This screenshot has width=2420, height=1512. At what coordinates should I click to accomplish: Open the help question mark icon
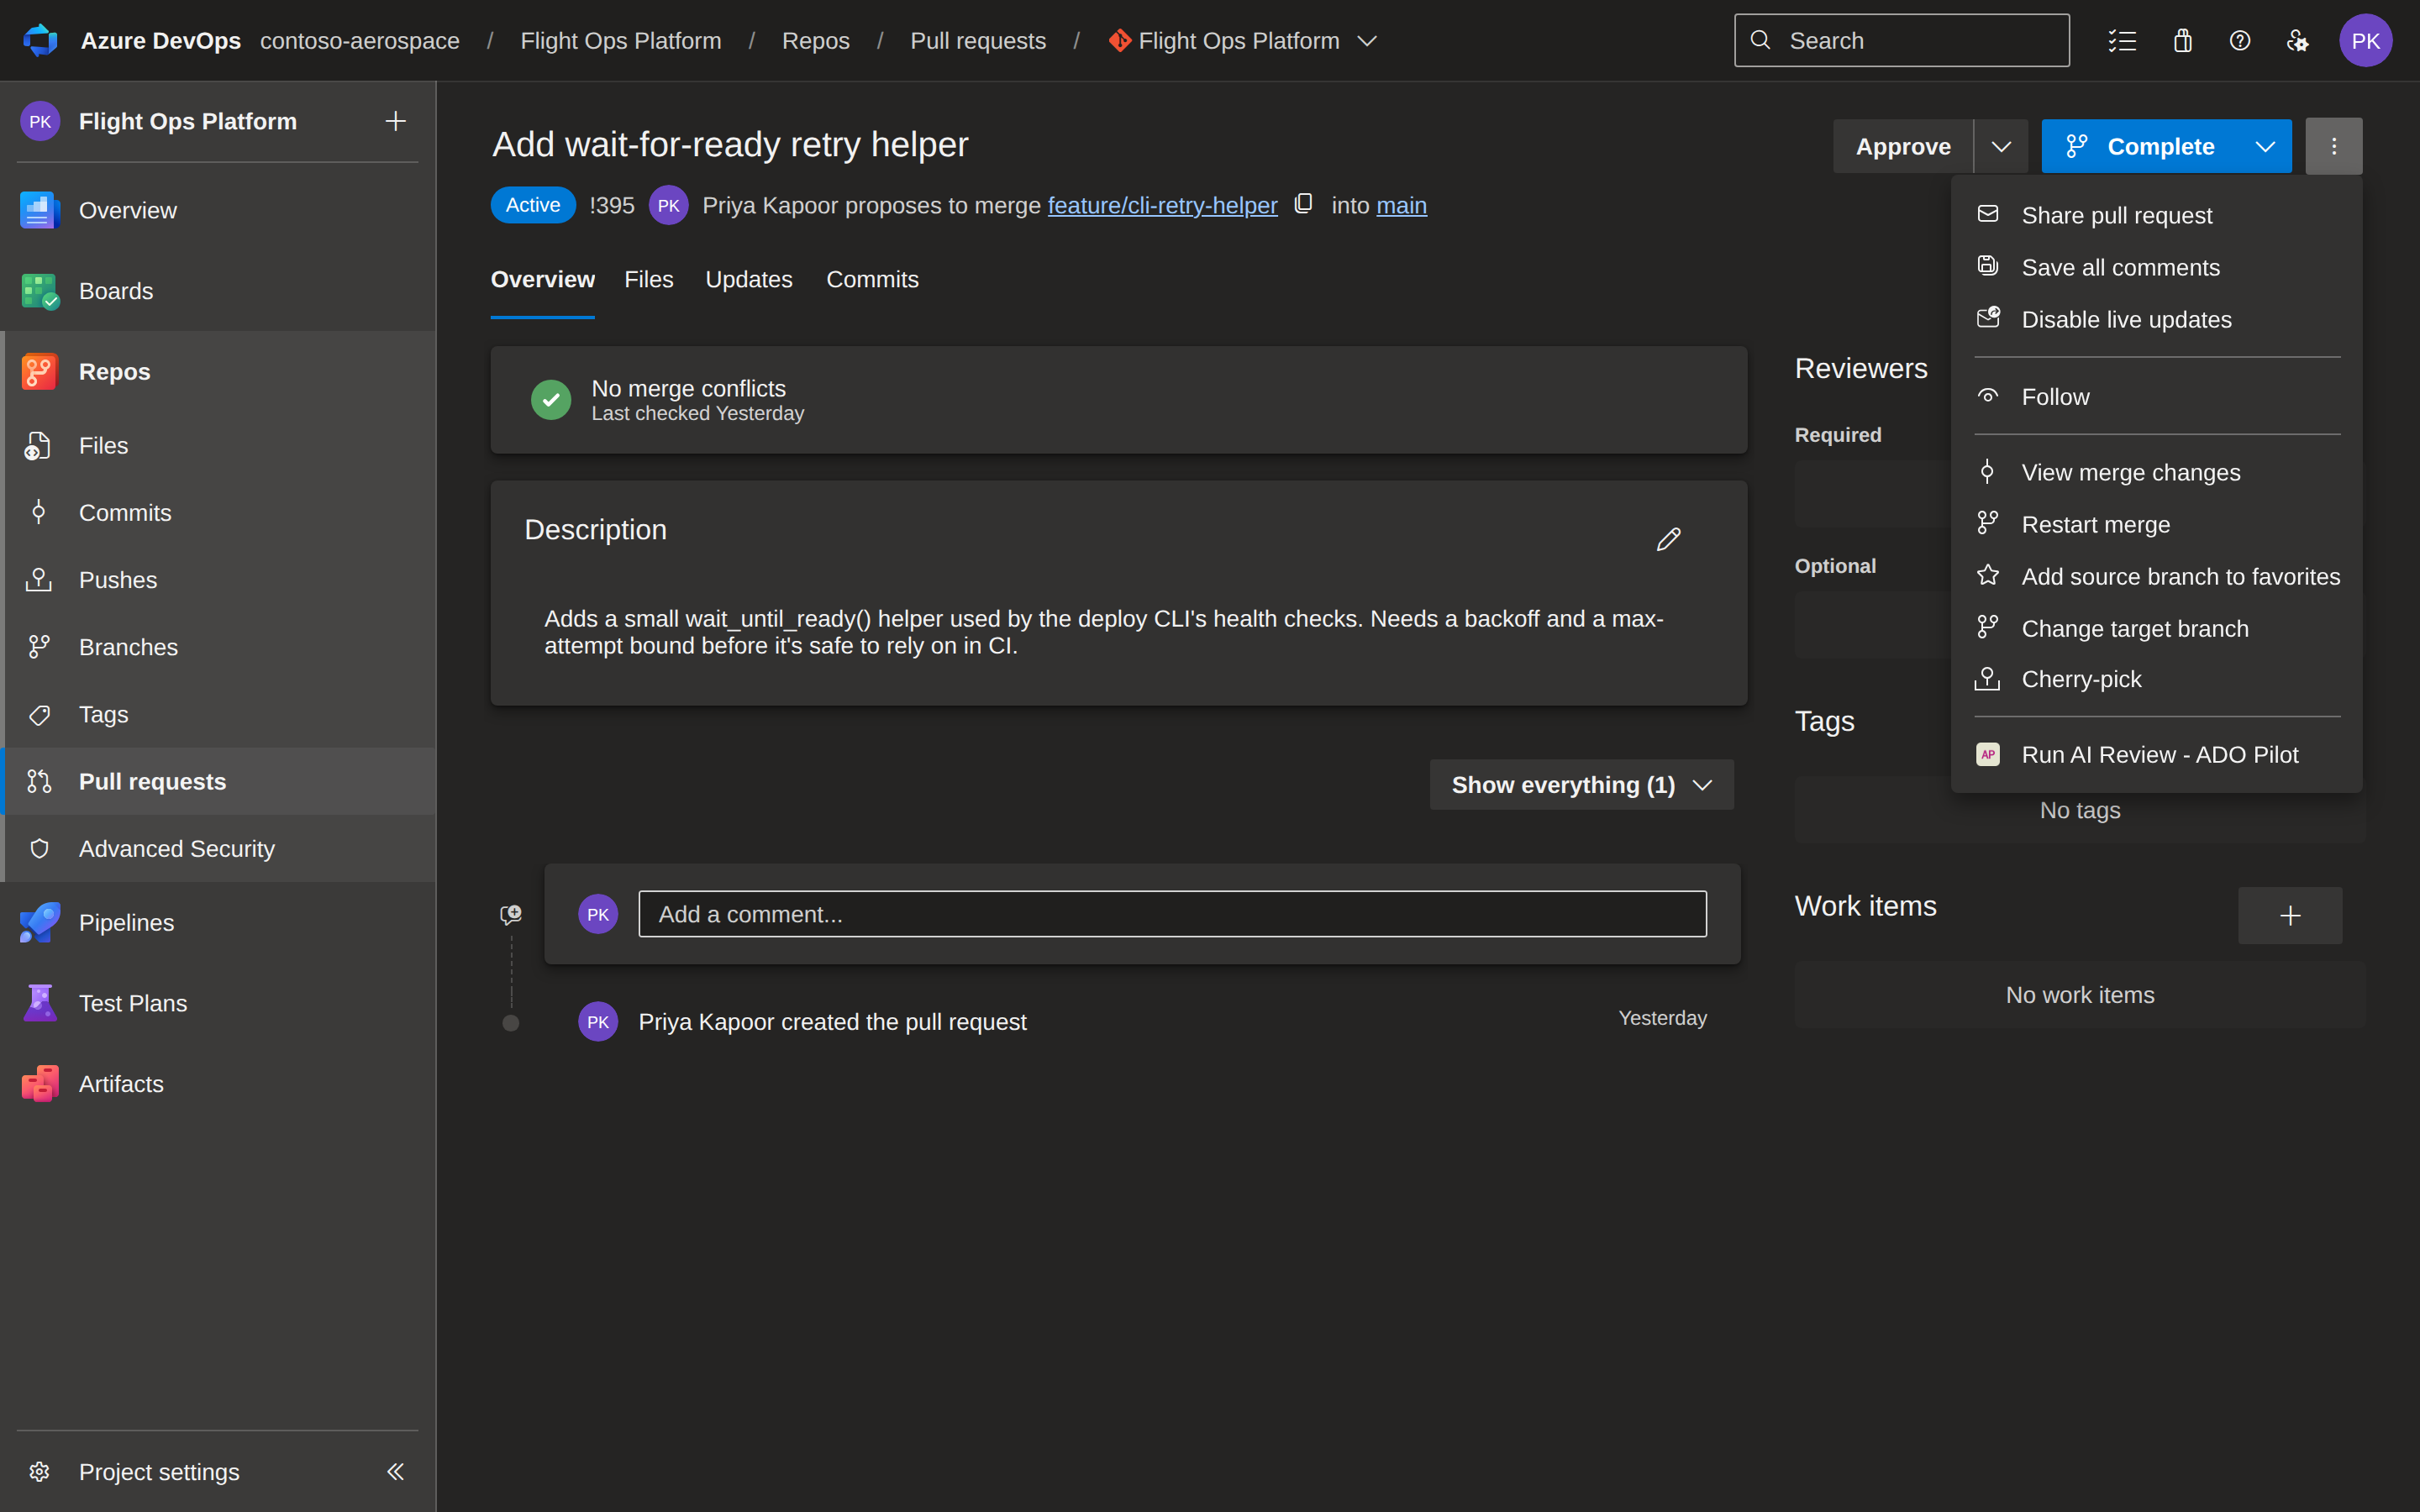(2240, 40)
